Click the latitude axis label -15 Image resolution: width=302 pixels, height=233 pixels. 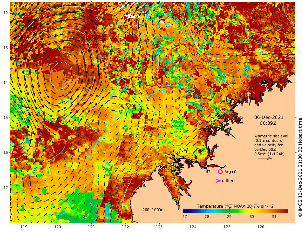pos(5,118)
